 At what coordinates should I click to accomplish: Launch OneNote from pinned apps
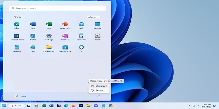[65, 37]
